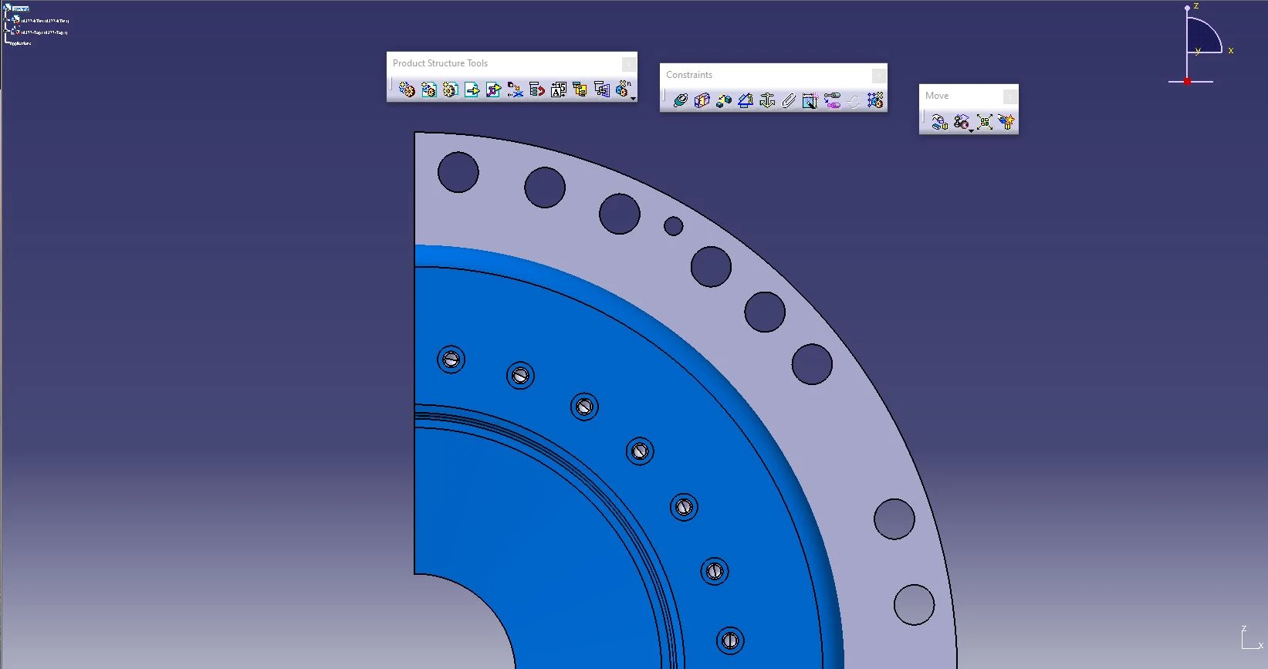Viewport: 1268px width, 669px height.
Task: Click the Manipulation tool in Move toolbar
Action: tap(939, 122)
